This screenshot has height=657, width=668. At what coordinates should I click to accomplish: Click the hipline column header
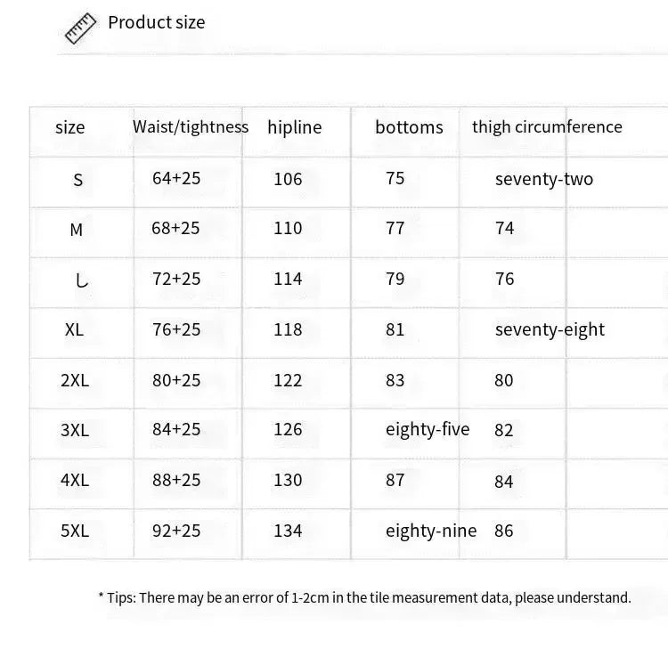pos(294,127)
